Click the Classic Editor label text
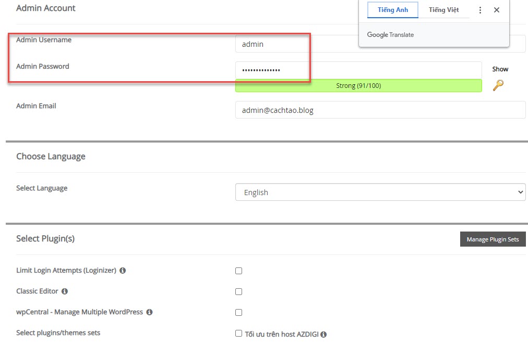528x346 pixels. pyautogui.click(x=37, y=291)
